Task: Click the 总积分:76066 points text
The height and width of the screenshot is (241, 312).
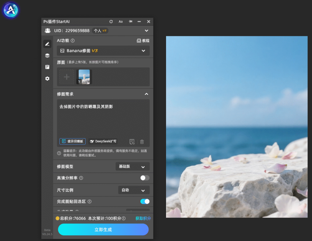Action: click(x=73, y=218)
